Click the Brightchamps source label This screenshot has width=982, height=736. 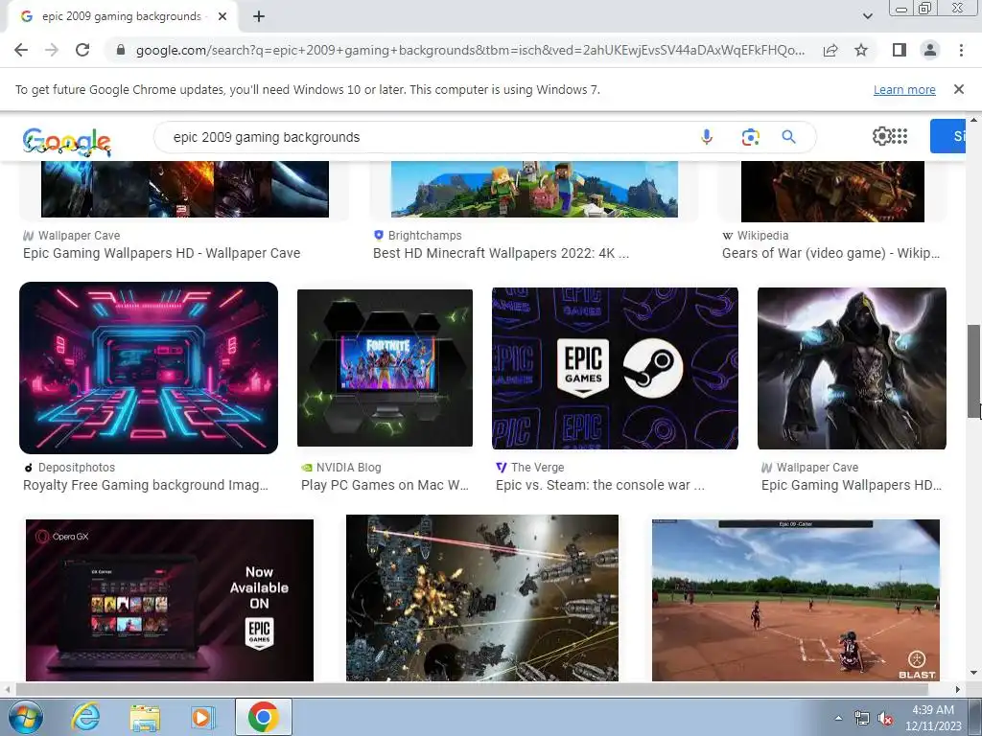tap(425, 236)
